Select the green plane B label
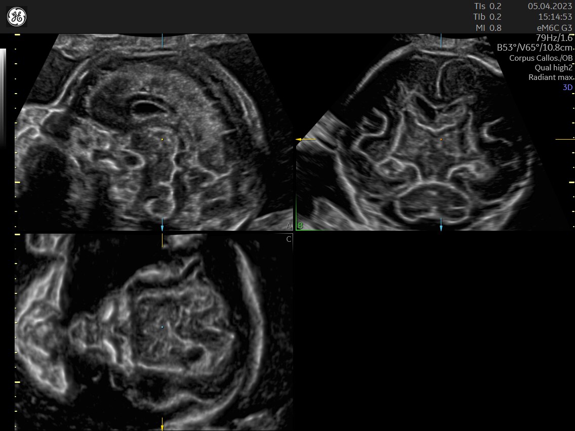The width and height of the screenshot is (575, 431). click(x=300, y=225)
